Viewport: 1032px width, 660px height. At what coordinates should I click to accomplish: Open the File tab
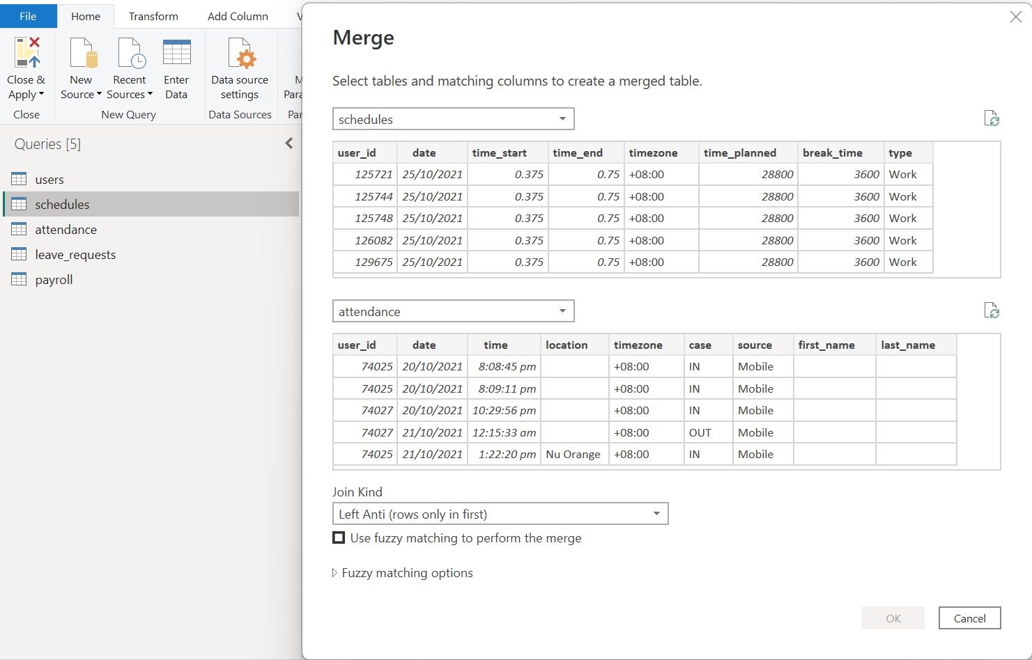pyautogui.click(x=28, y=16)
